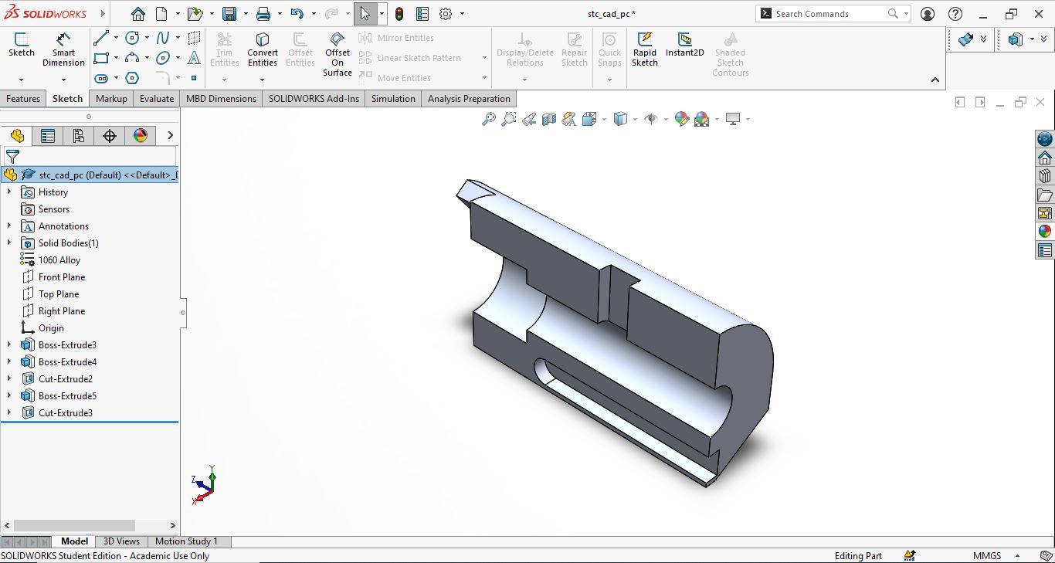Expand the Line tool dropdown arrow
The image size is (1055, 563).
116,38
